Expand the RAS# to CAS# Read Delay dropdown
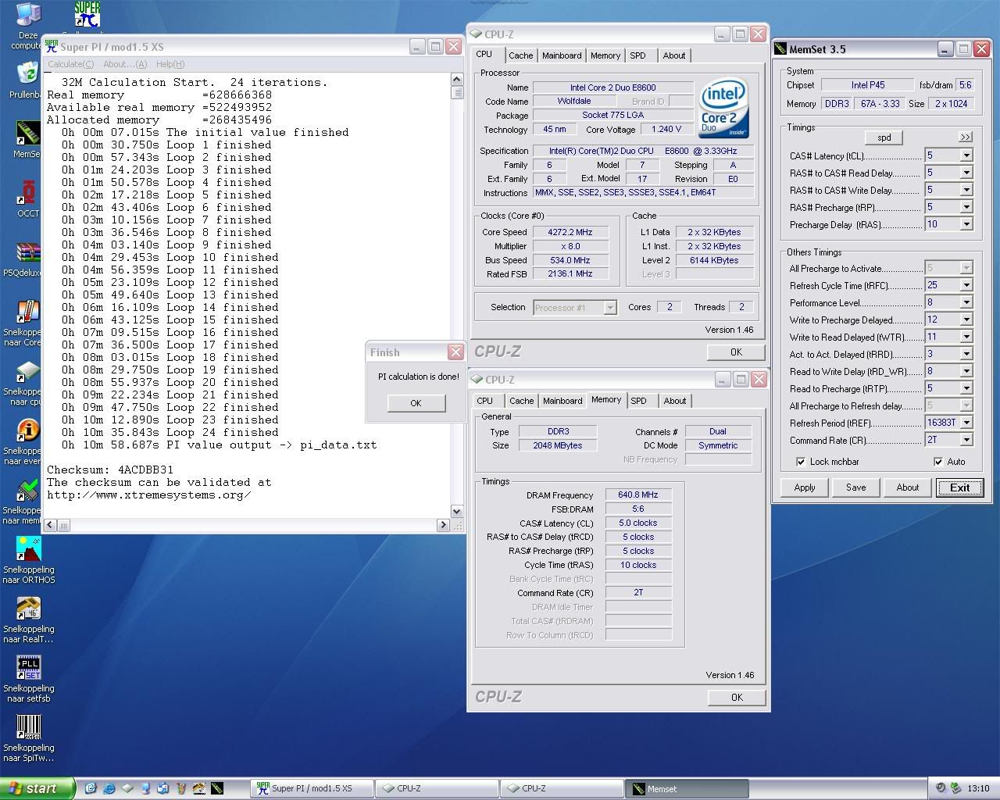 click(x=966, y=173)
